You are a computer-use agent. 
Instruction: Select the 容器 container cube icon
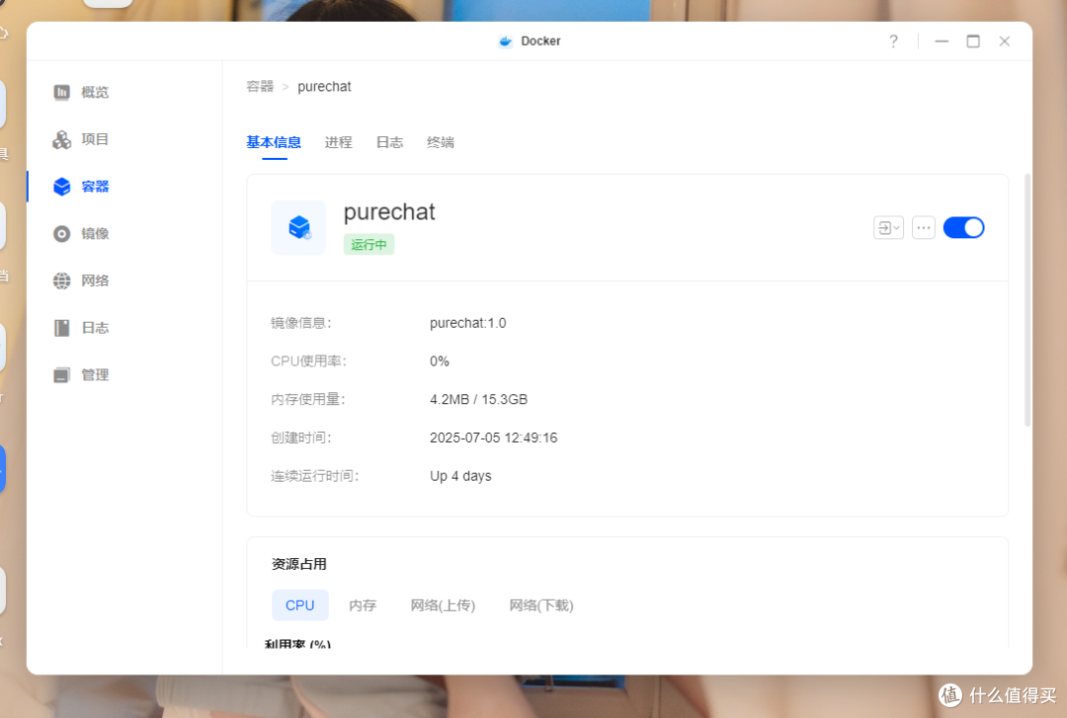tap(61, 187)
